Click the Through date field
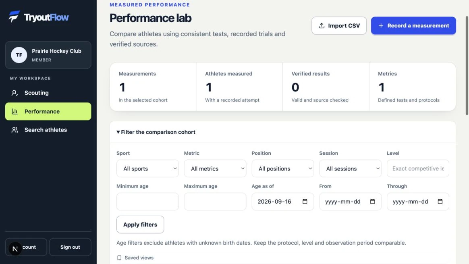Screen dimensions: 469x264 418,202
